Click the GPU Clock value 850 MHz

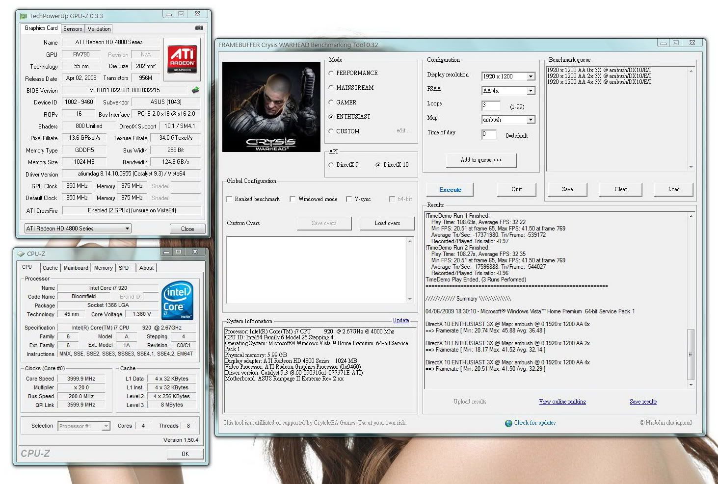coord(77,186)
